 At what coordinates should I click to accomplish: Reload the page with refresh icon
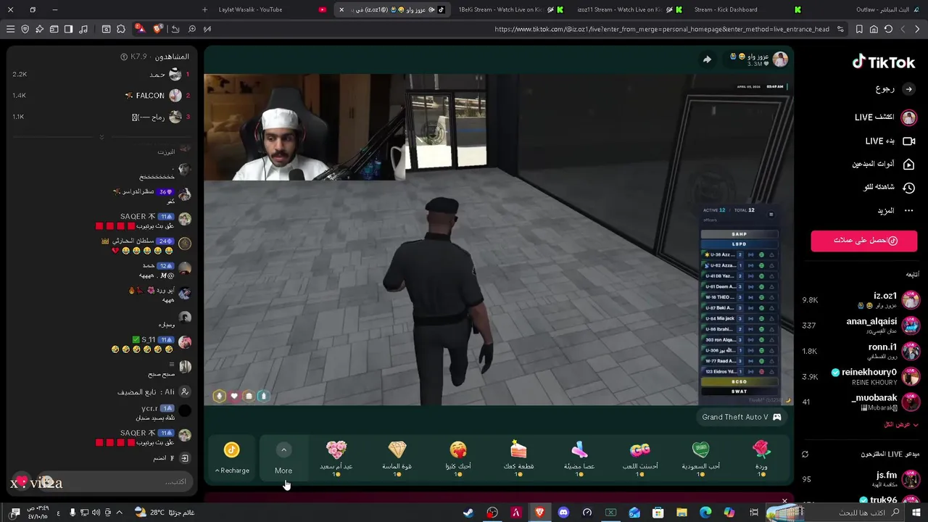pos(888,29)
